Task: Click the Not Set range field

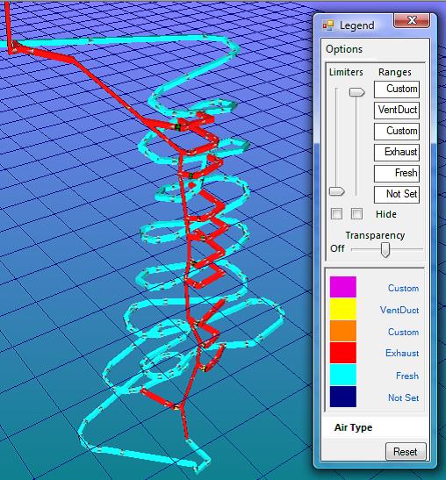Action: 397,195
